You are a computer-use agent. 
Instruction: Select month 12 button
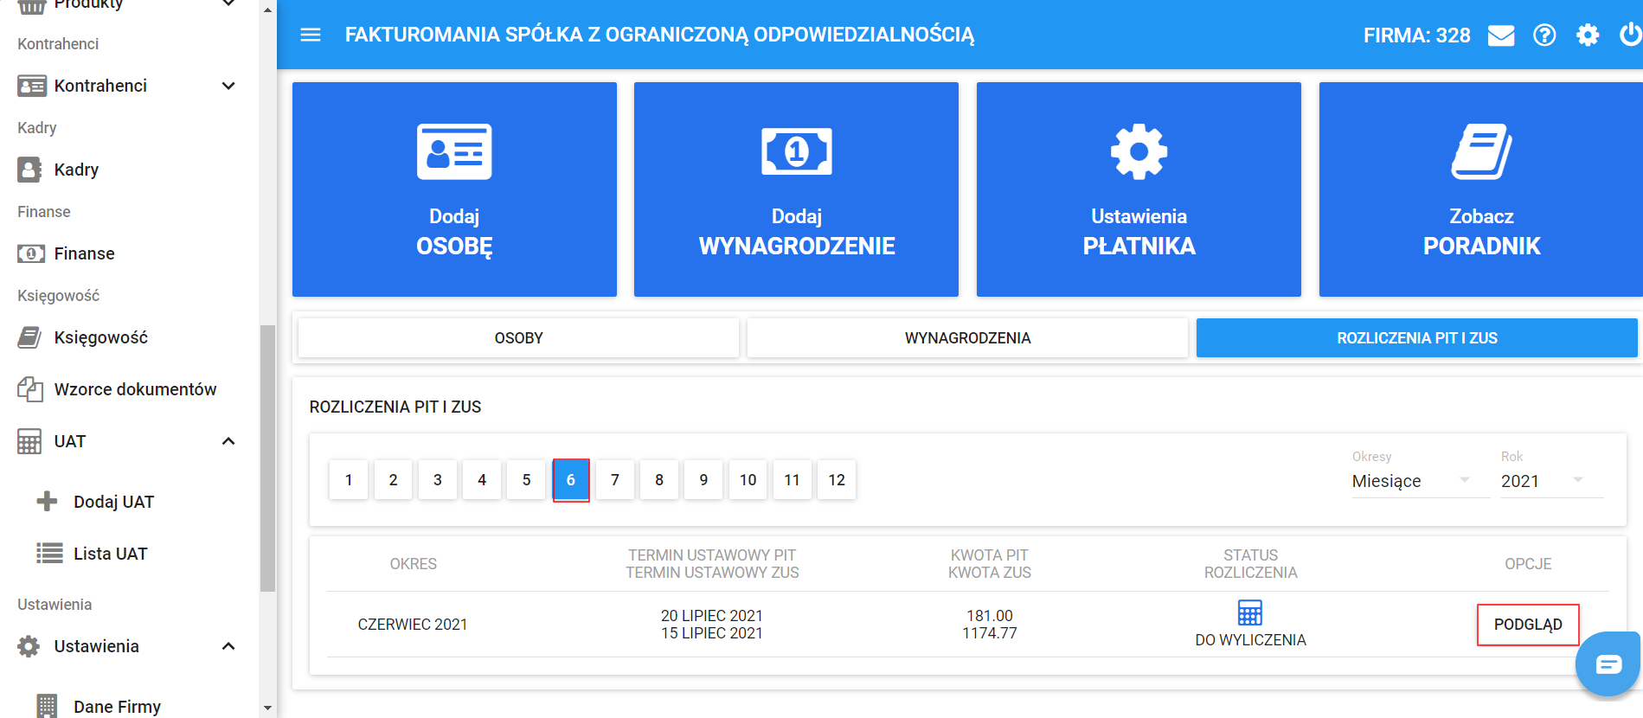837,480
